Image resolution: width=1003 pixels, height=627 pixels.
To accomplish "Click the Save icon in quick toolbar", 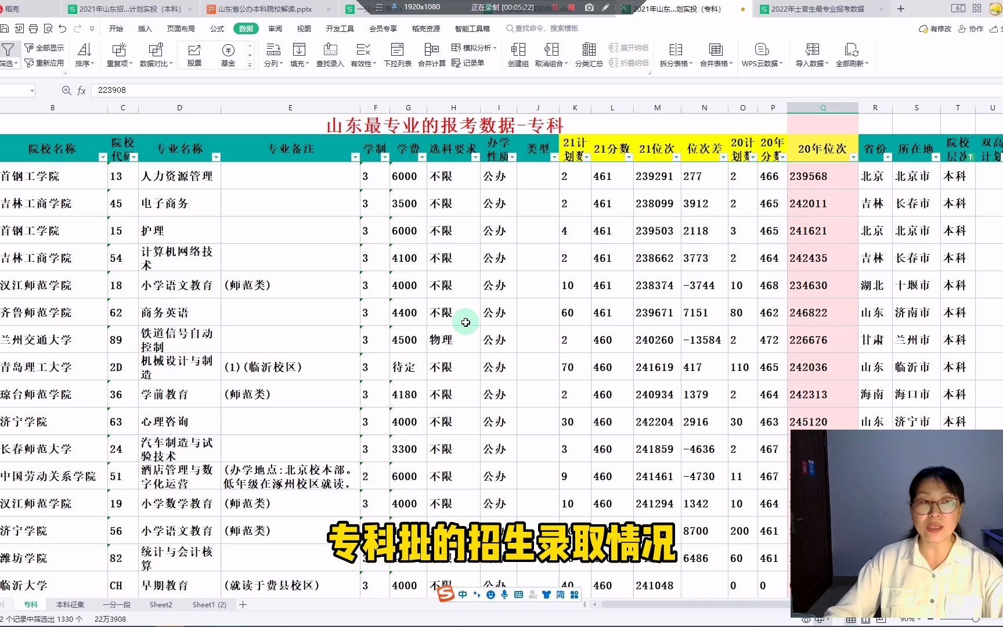I will coord(5,28).
